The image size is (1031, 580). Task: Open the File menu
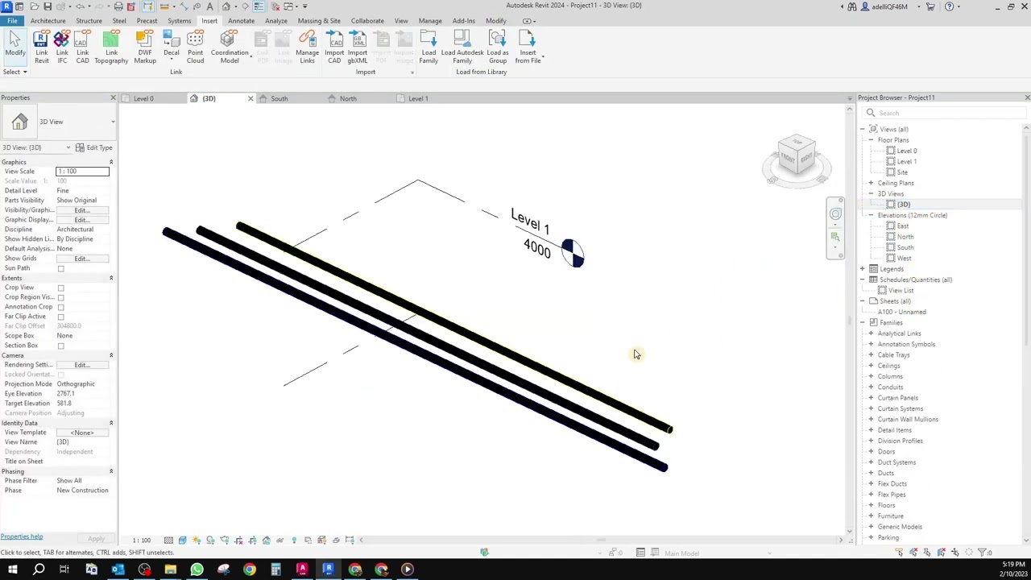point(12,20)
